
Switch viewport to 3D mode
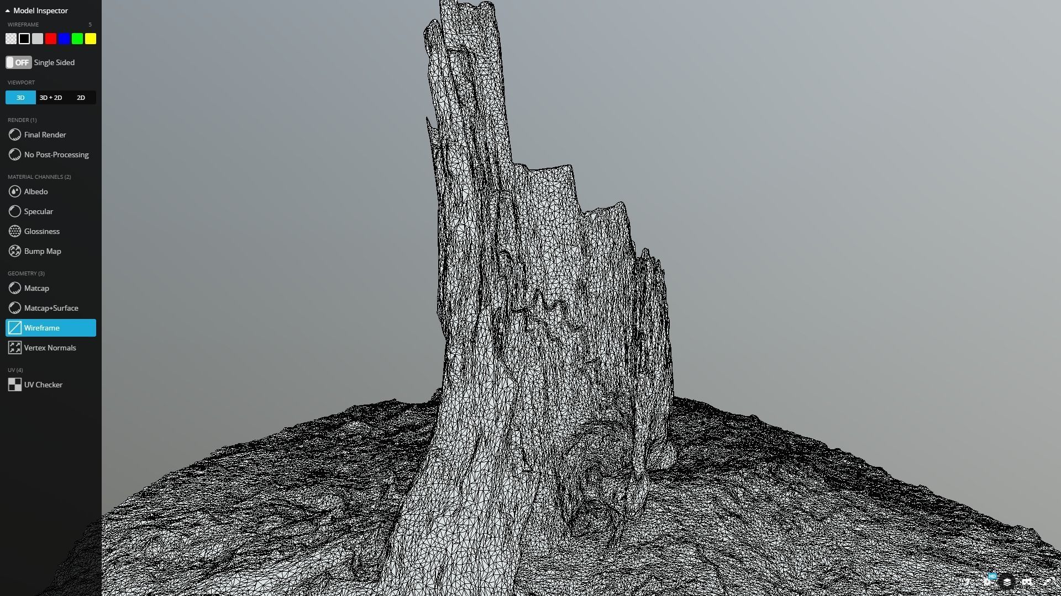(20, 98)
